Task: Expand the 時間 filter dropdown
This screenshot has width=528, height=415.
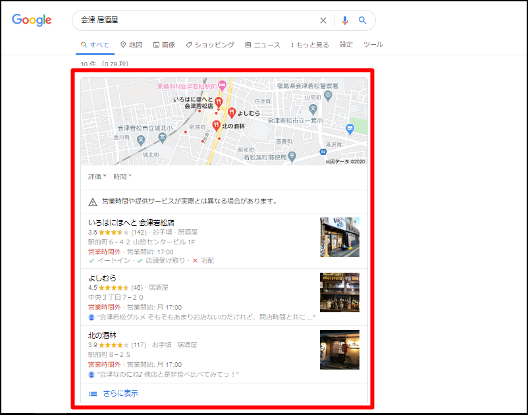Action: (x=122, y=177)
